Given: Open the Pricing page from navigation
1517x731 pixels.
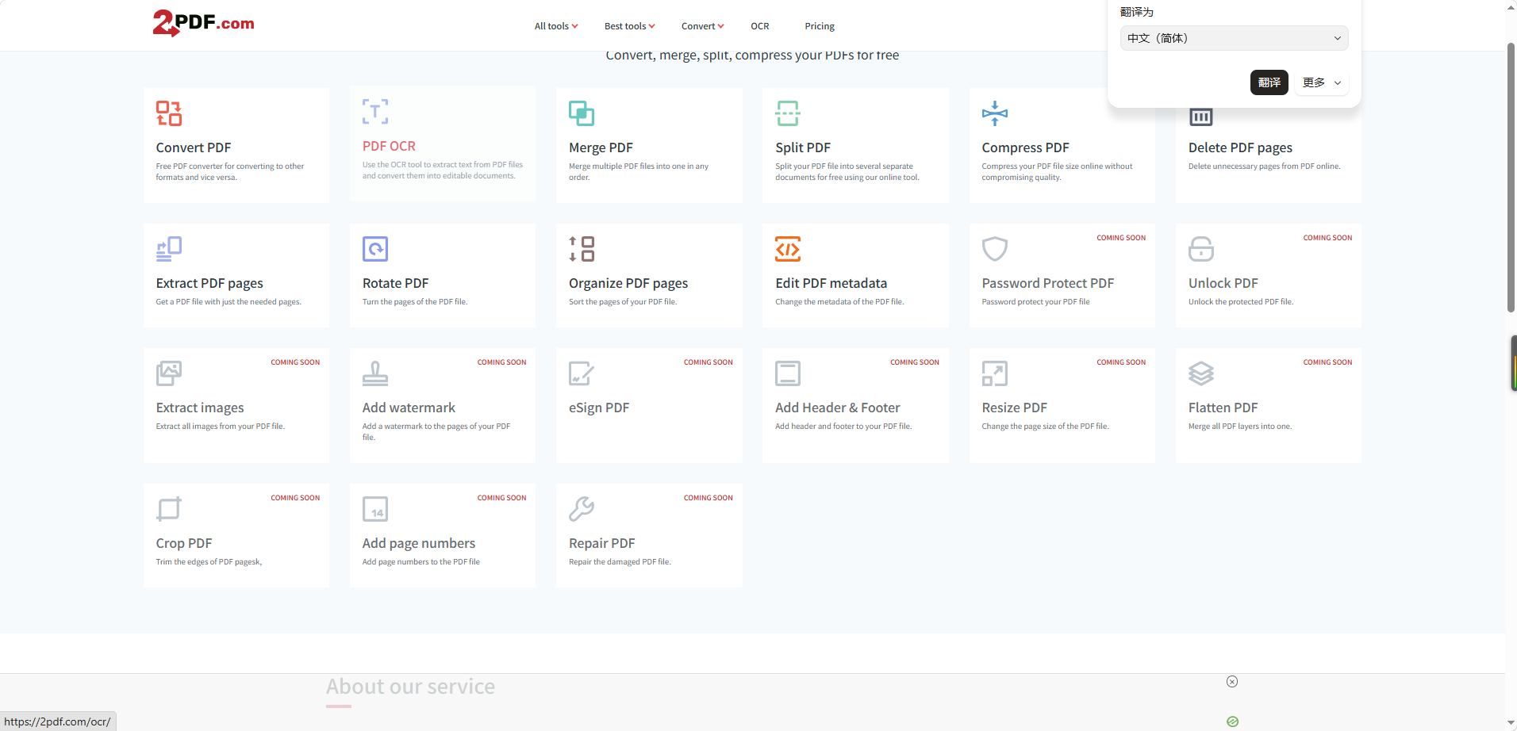Looking at the screenshot, I should click(x=820, y=26).
